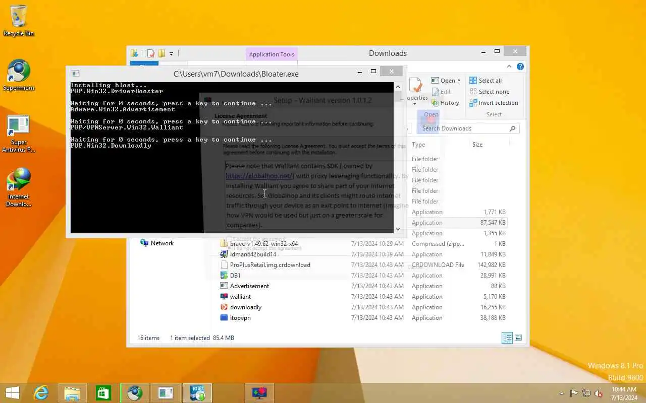This screenshot has height=403, width=646.
Task: Click the Action Center flag tray icon
Action: pos(574,393)
